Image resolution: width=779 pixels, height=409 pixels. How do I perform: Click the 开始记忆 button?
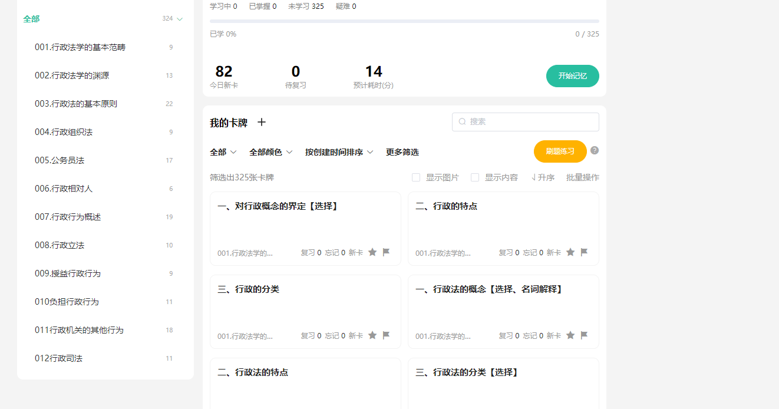click(573, 76)
